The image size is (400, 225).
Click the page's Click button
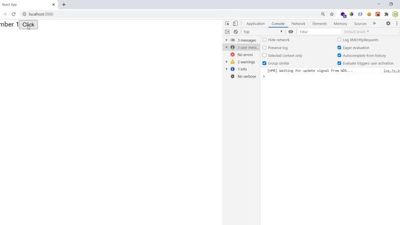coord(28,24)
